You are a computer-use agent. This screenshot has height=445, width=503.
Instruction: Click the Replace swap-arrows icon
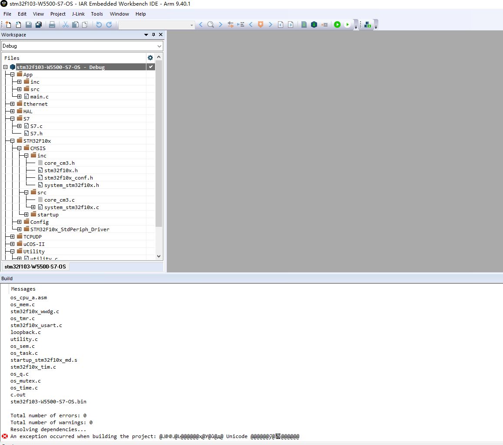[x=230, y=25]
